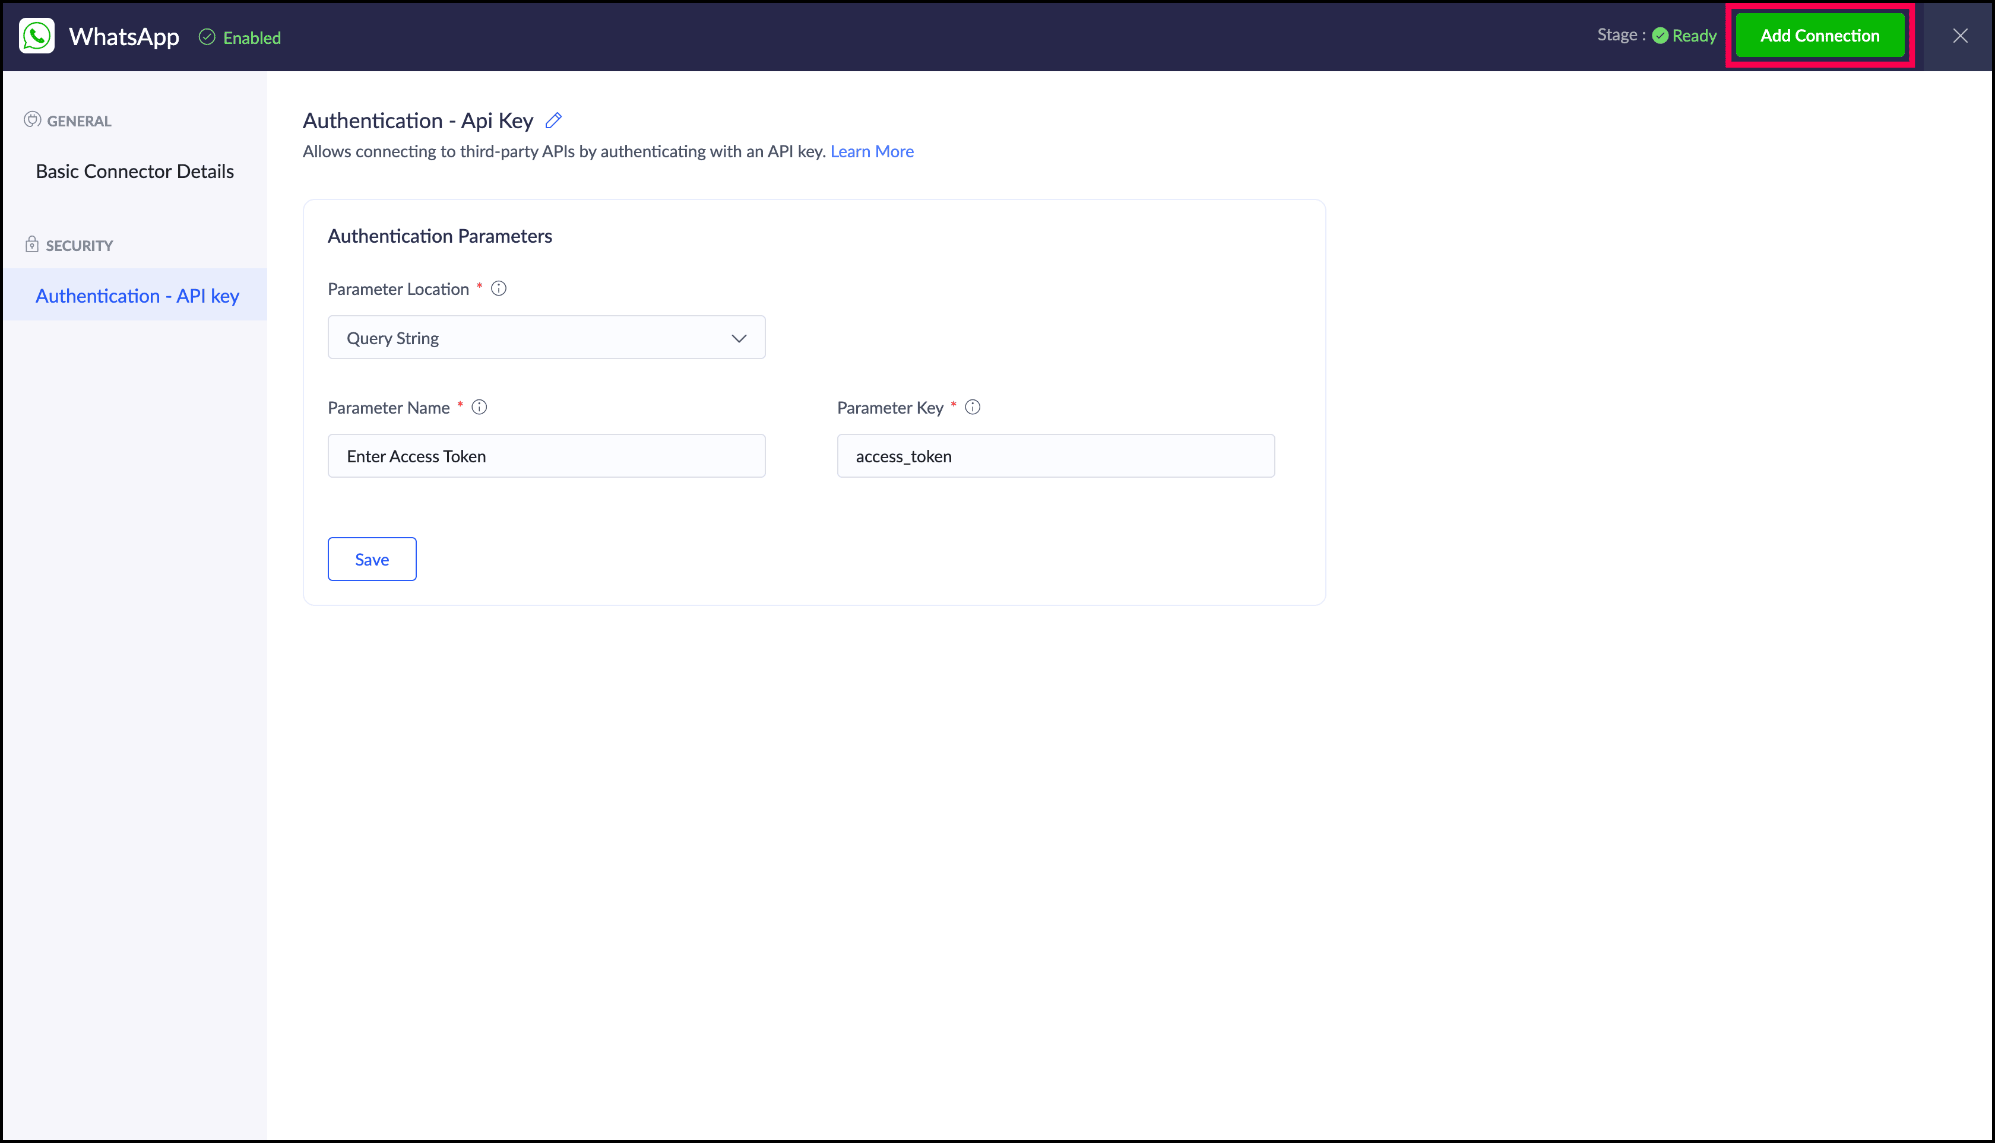Click the Security section lock icon
The height and width of the screenshot is (1143, 1995).
coord(31,245)
